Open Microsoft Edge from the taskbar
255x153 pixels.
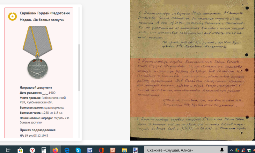click(67, 150)
